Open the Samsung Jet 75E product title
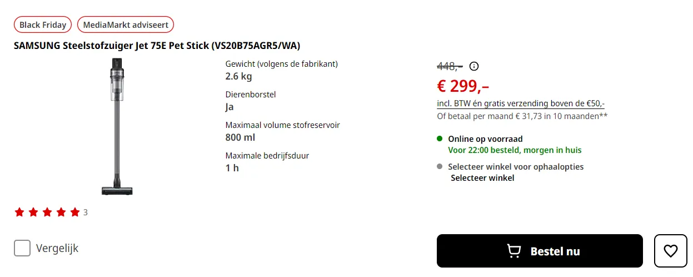Screen dimensions: 693x277 coord(157,46)
